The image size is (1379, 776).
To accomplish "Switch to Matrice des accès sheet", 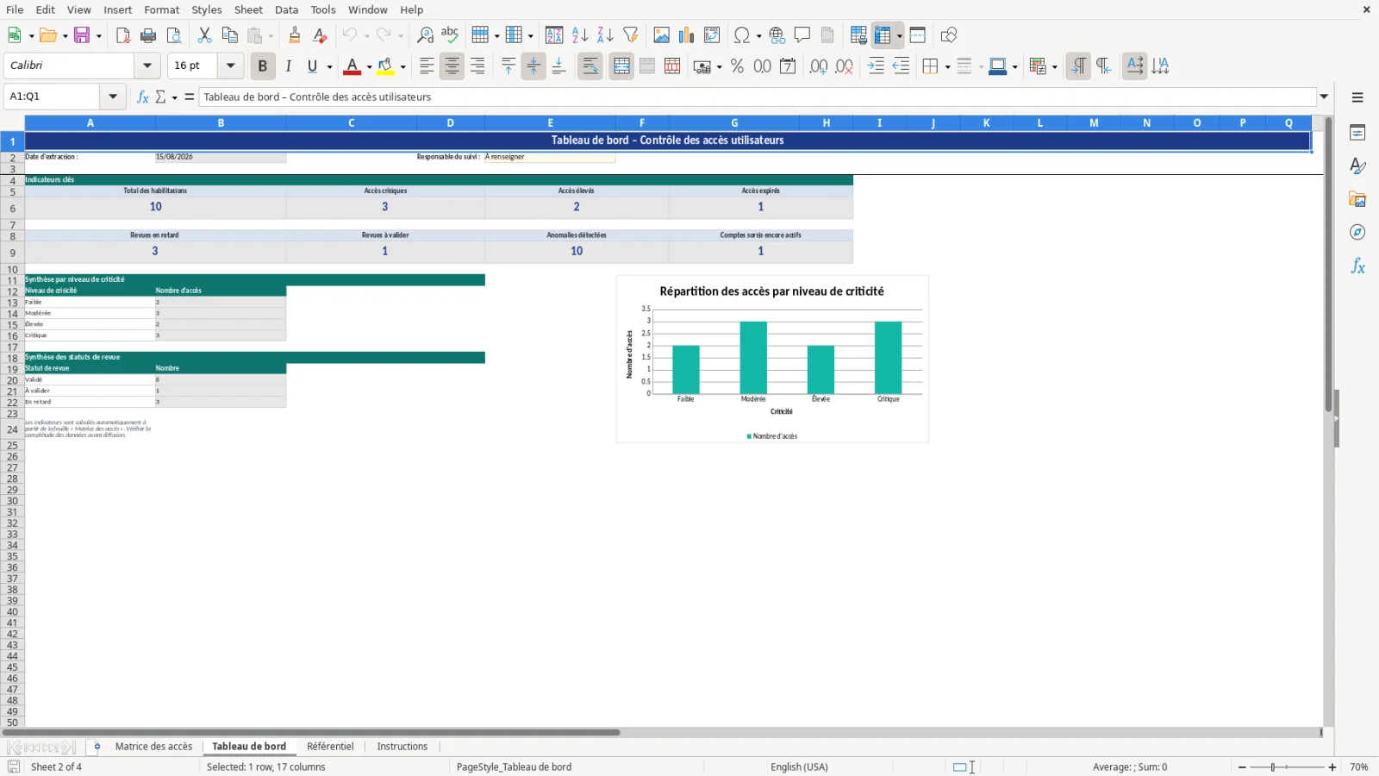I will point(153,747).
